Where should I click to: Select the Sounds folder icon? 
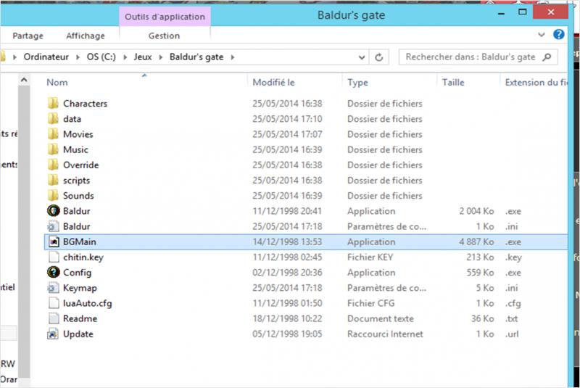[x=53, y=195]
